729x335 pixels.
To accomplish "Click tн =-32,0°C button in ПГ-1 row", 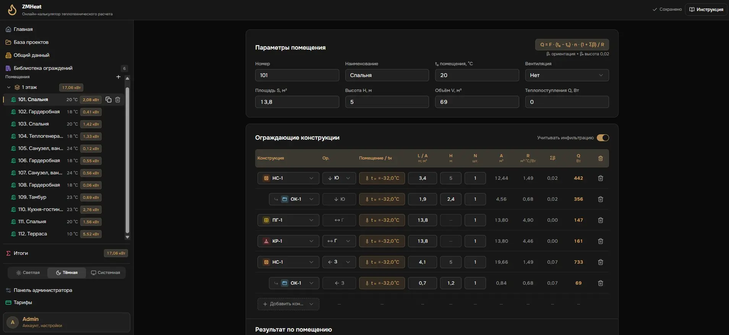I will (382, 220).
